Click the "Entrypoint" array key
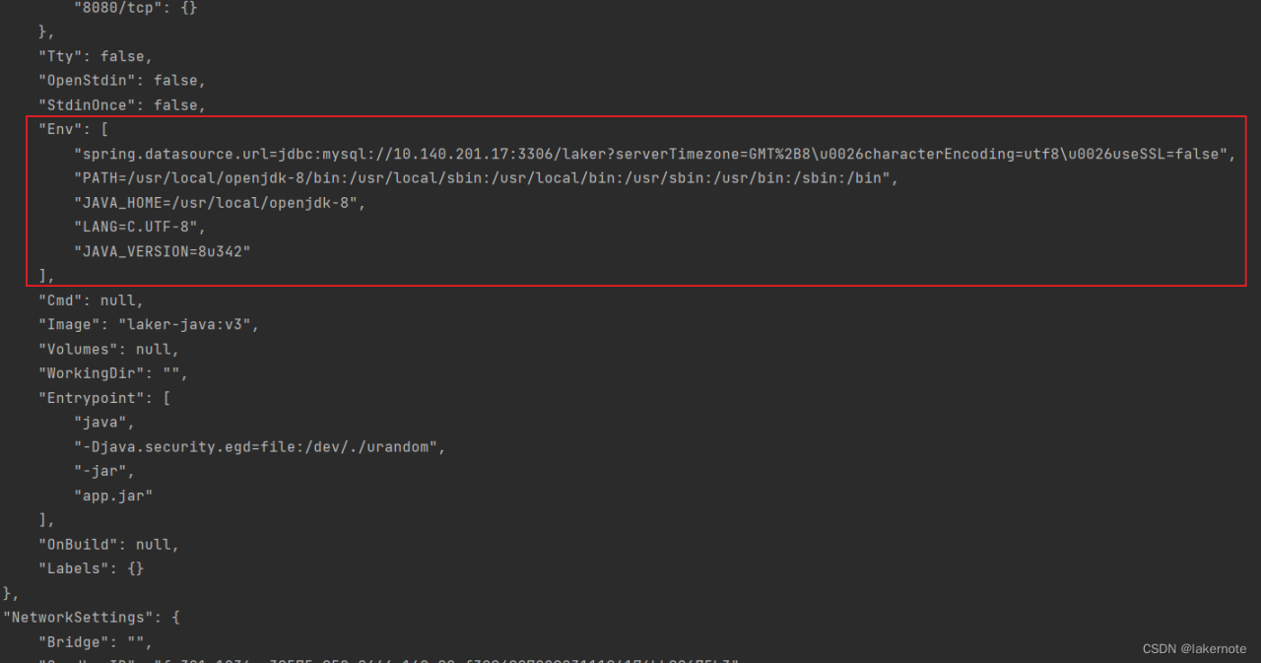 pyautogui.click(x=92, y=398)
